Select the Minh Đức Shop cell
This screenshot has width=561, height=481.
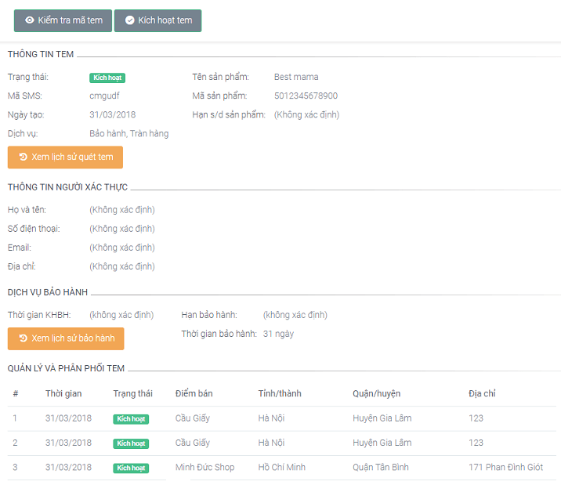(204, 468)
